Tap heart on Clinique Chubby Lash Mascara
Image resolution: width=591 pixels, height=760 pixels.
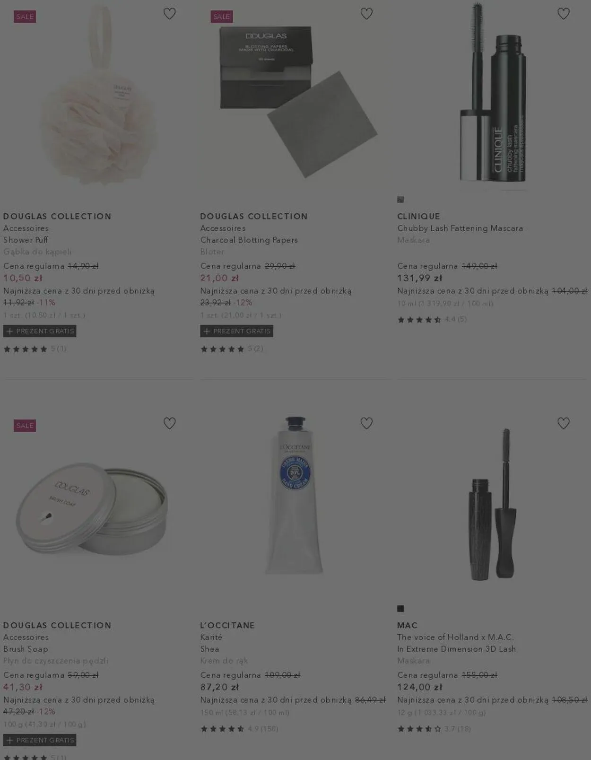pos(563,14)
